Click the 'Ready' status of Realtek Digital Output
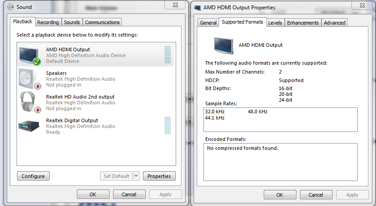This screenshot has width=376, height=206. point(53,132)
